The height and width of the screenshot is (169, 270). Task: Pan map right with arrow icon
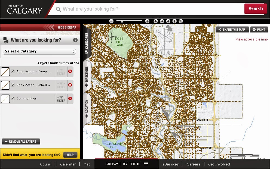[162, 21]
